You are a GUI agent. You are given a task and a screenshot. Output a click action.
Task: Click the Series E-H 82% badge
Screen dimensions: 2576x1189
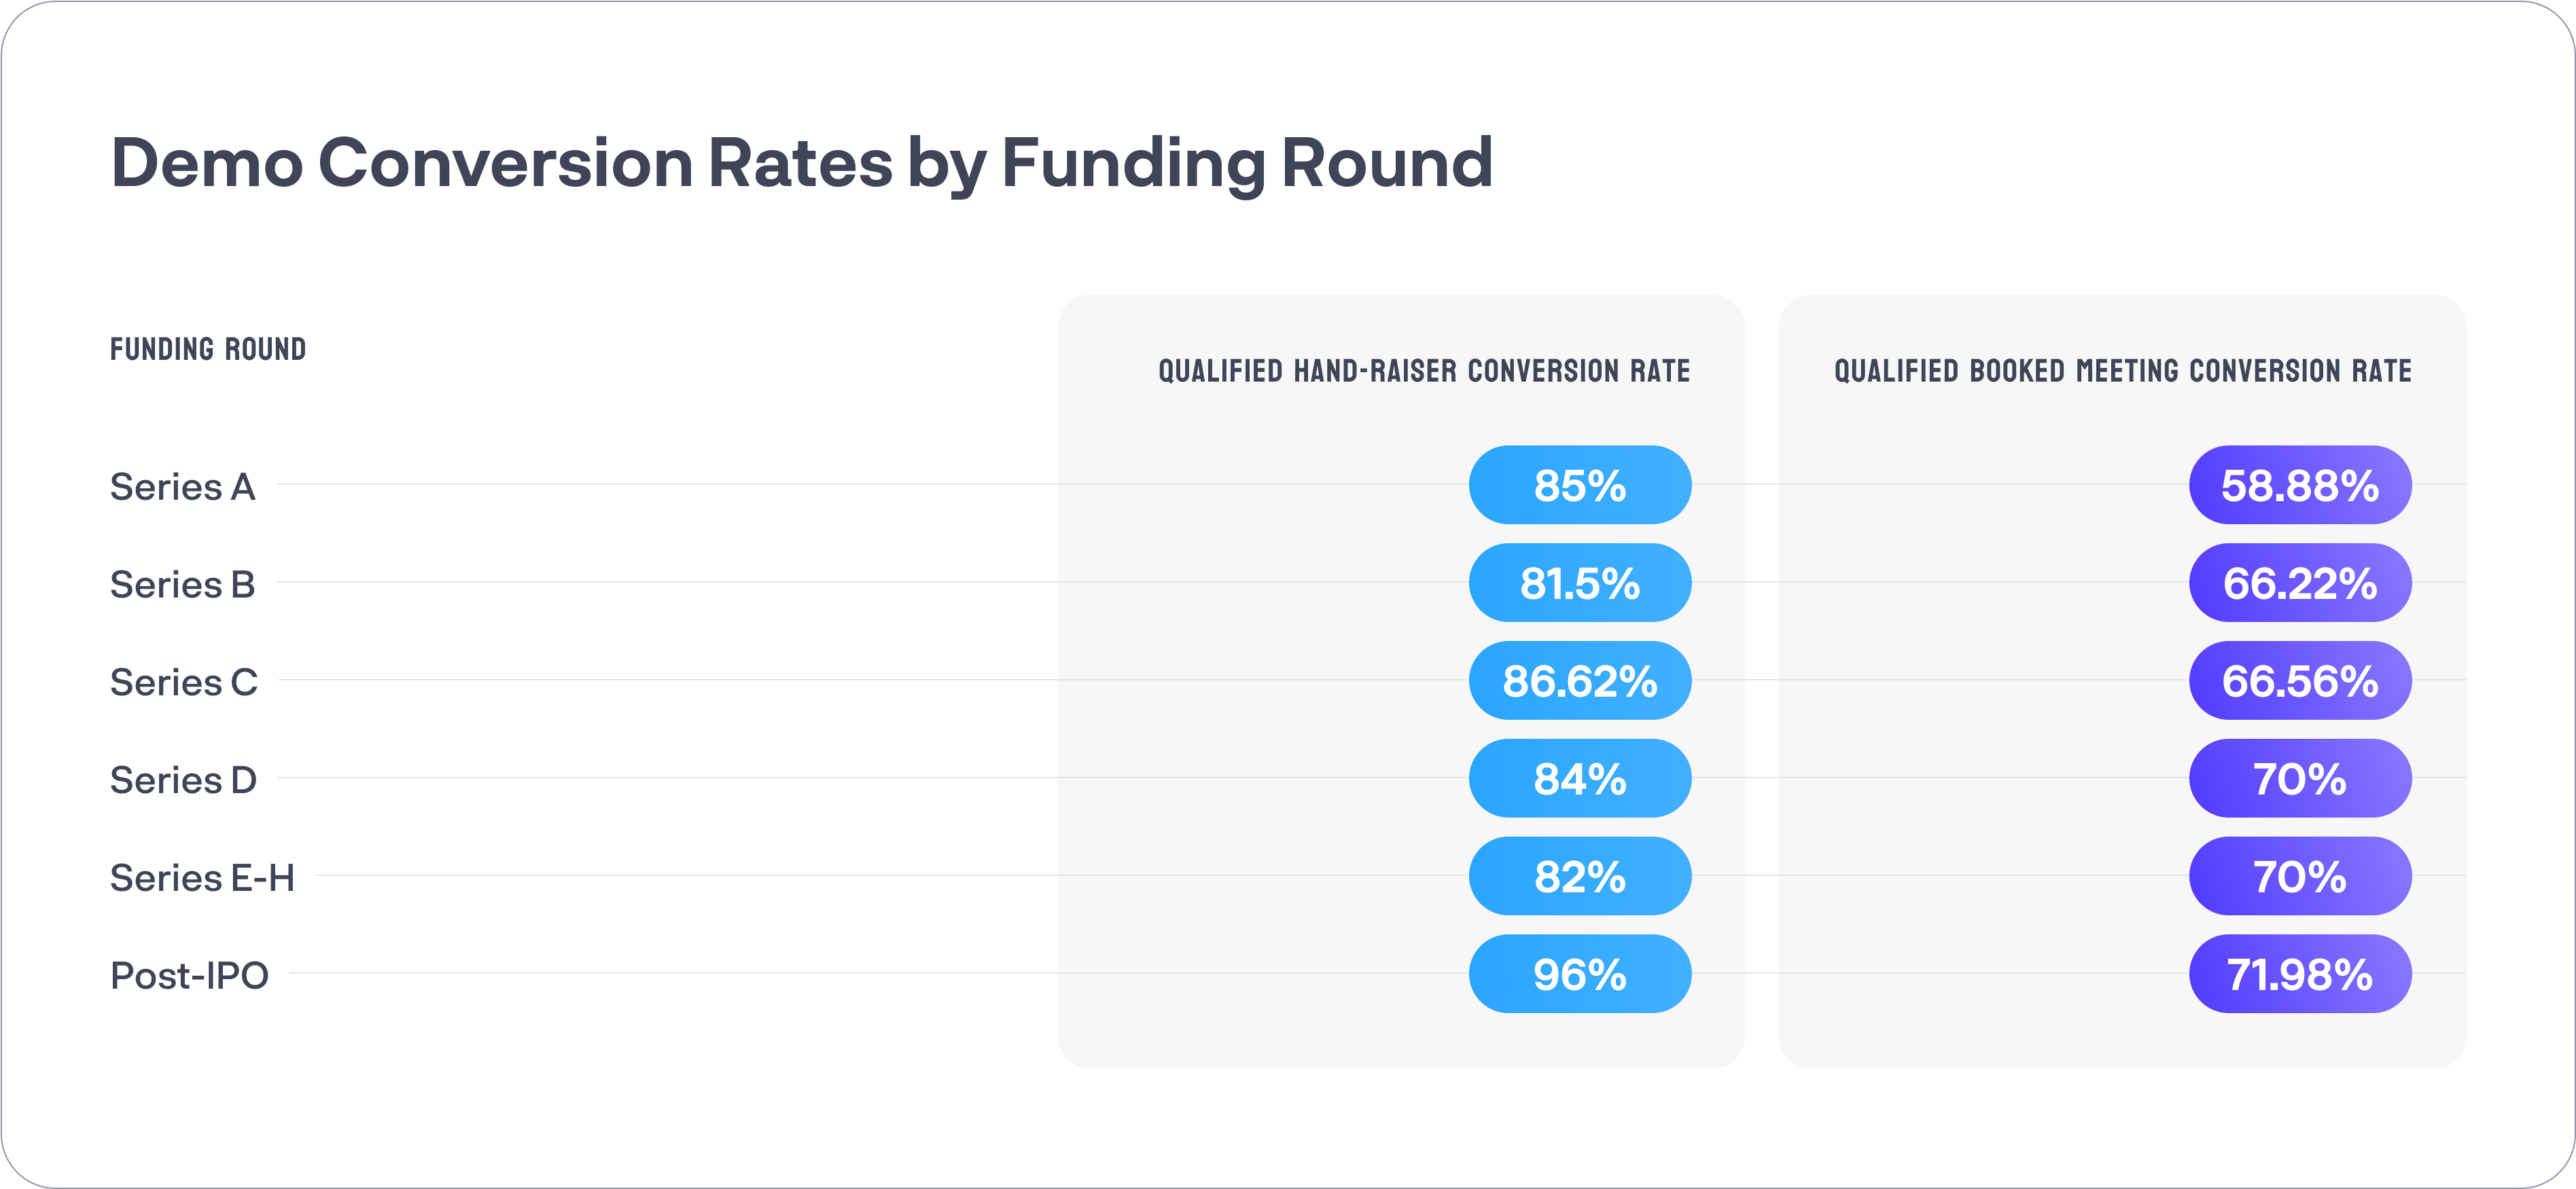coord(1580,876)
